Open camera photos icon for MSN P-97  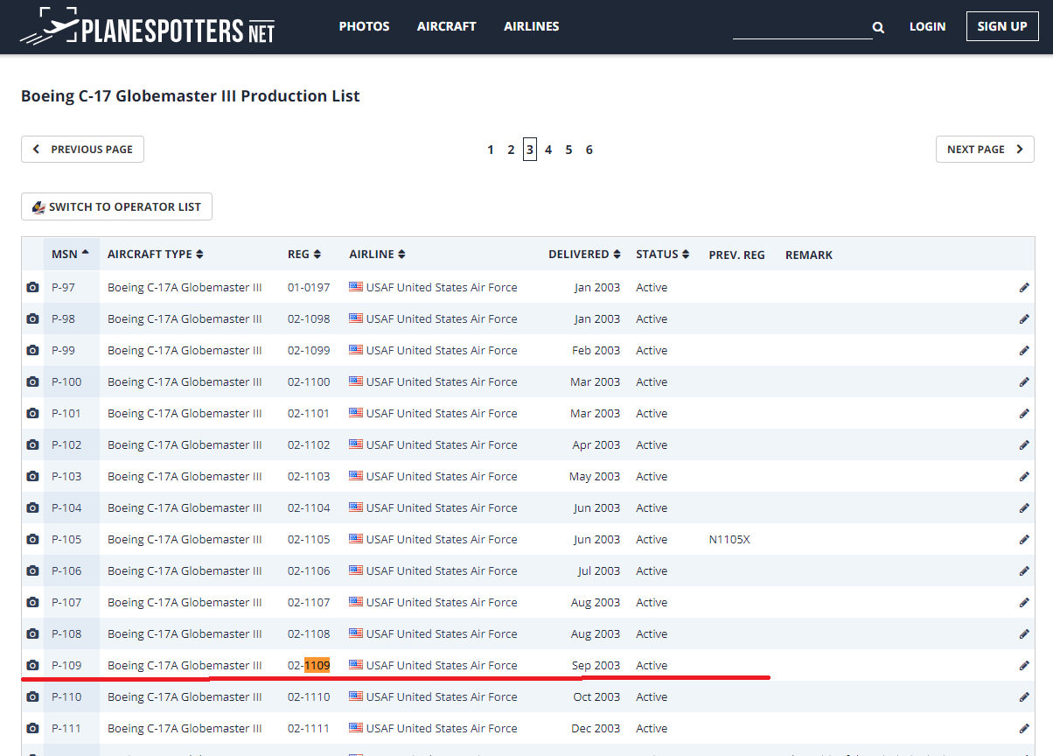point(32,287)
